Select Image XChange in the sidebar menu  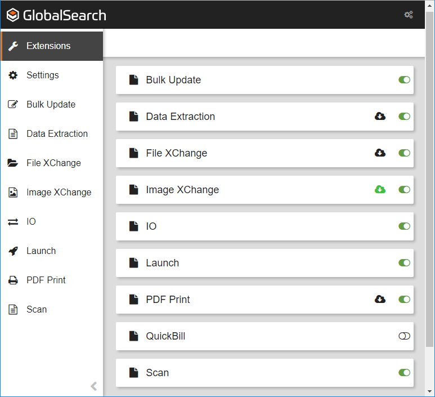(59, 193)
